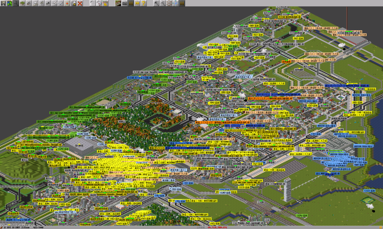383x229 pixels.
Task: Open the lists document icon
Action: [92, 3]
